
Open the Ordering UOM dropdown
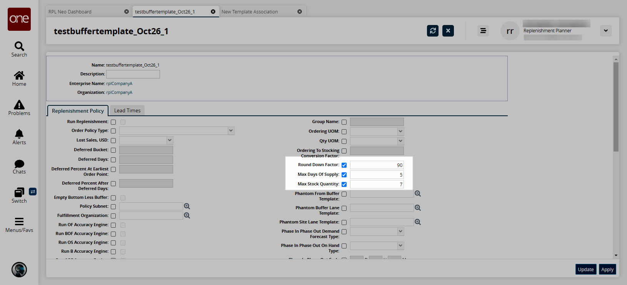400,132
